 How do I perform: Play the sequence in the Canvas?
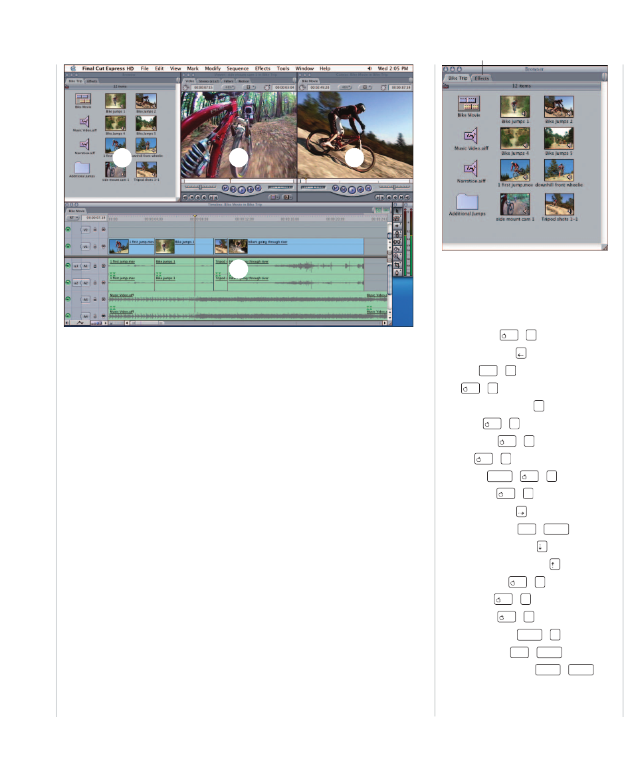(352, 190)
